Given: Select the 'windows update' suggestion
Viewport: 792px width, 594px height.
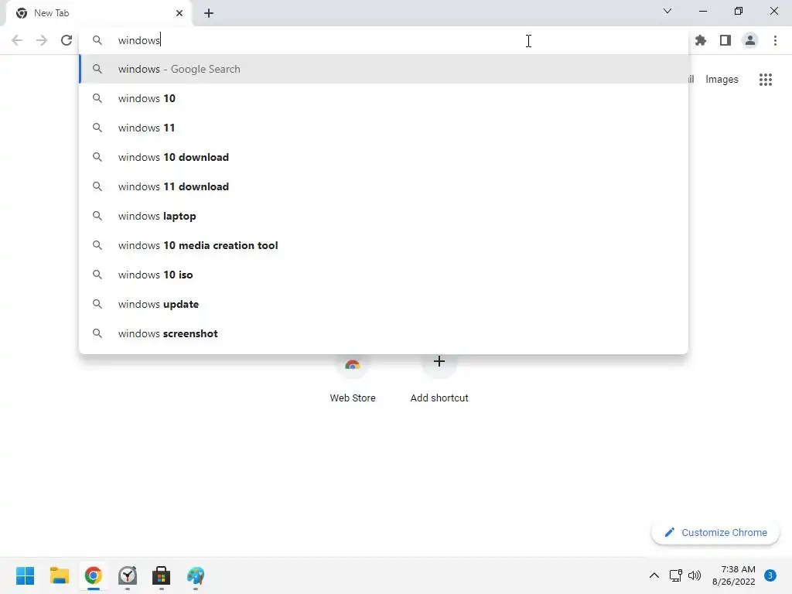Looking at the screenshot, I should click(384, 304).
